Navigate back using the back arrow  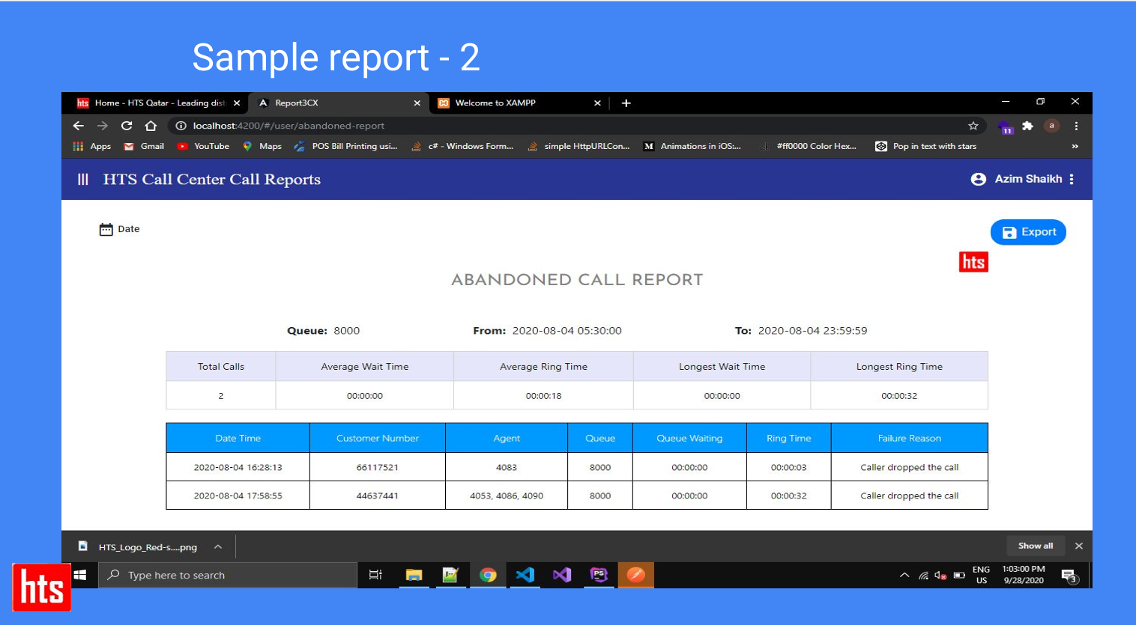click(x=79, y=126)
